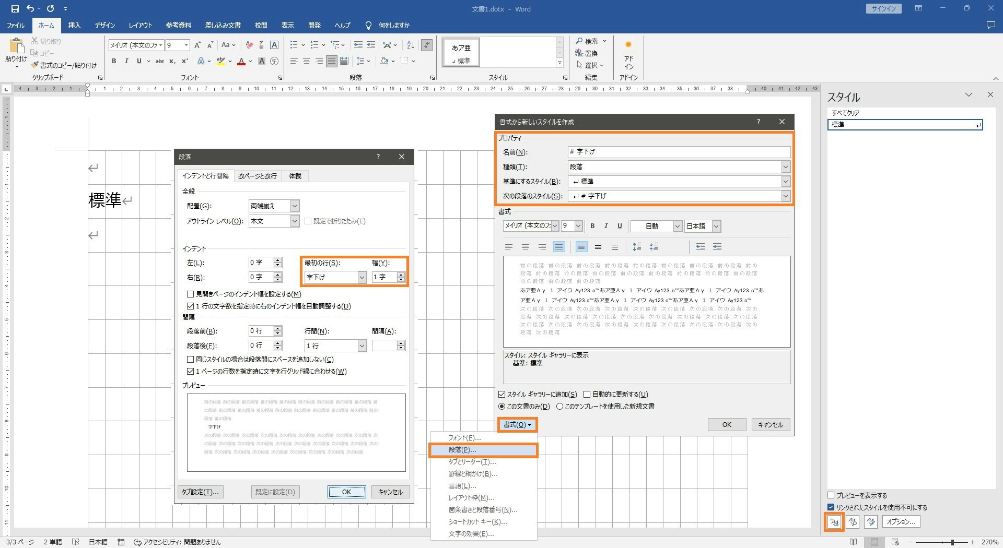
Task: Click the Bullets list icon in the ribbon
Action: coord(294,45)
